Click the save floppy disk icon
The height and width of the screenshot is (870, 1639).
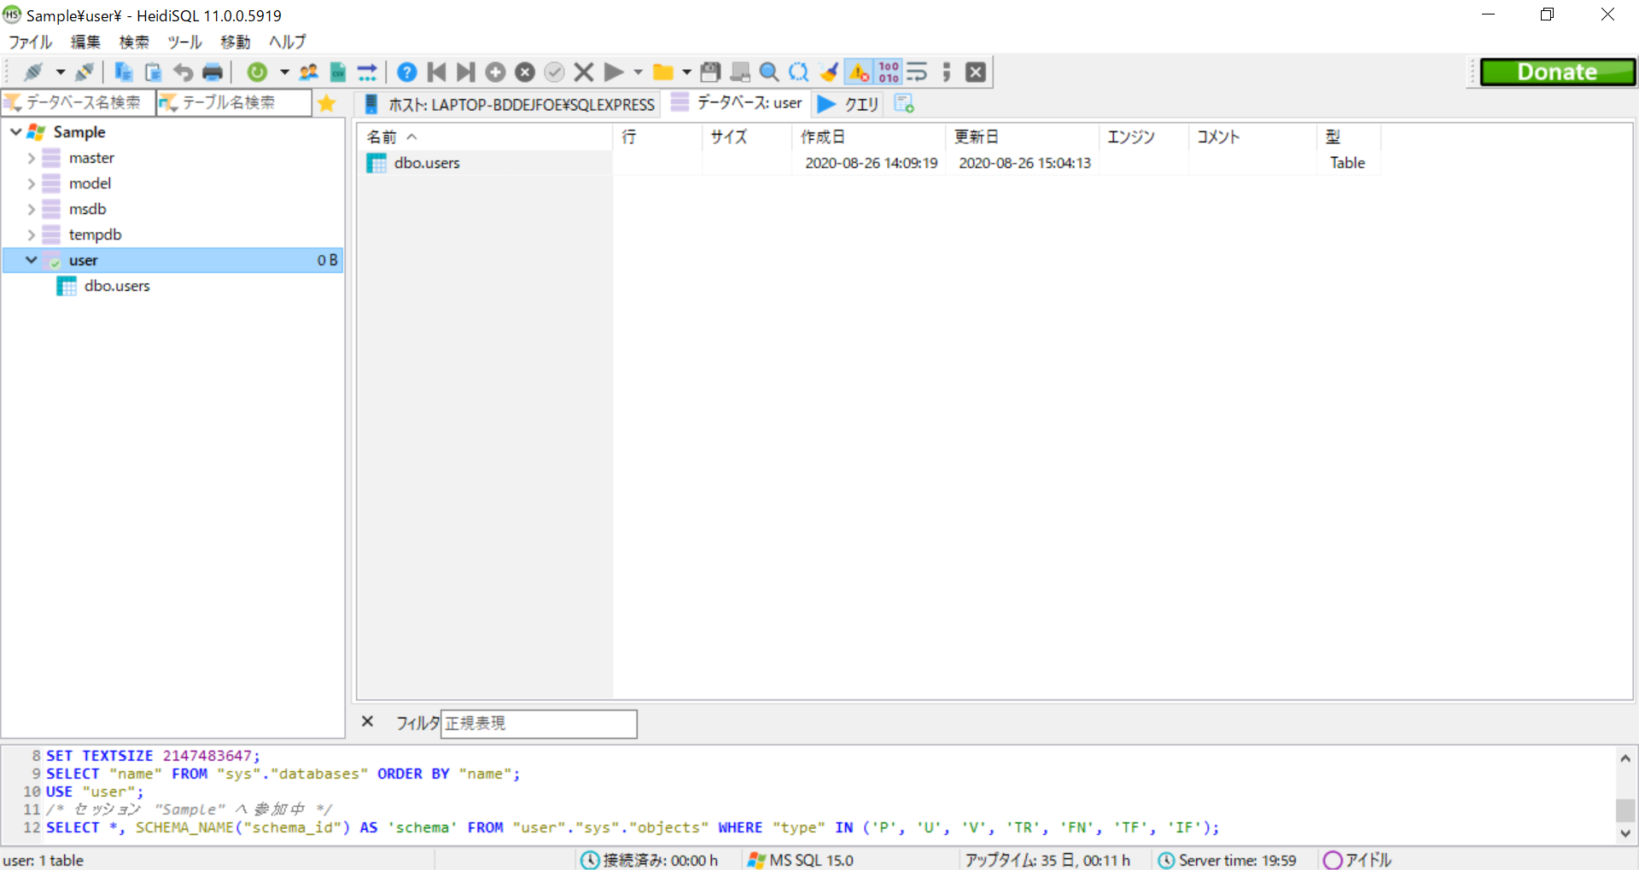710,72
